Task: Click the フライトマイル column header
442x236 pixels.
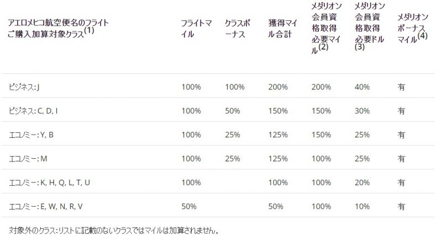Action: pyautogui.click(x=196, y=29)
